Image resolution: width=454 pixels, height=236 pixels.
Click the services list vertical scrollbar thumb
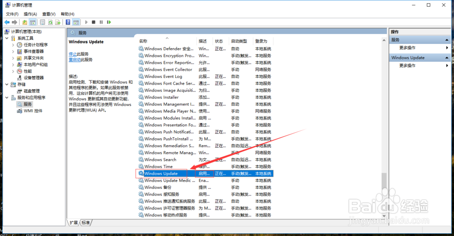coord(384,181)
